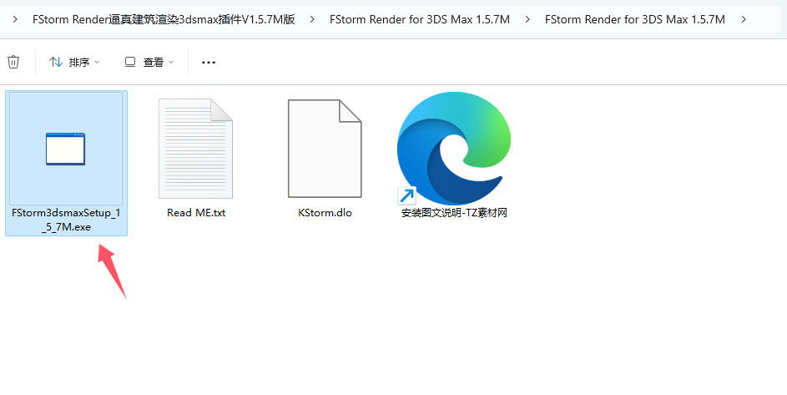Select the Read ME.txt document icon

point(196,149)
